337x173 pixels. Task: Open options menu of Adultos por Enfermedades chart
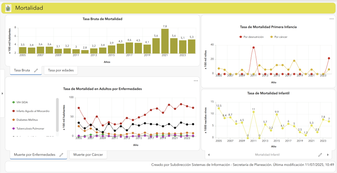pyautogui.click(x=195, y=81)
